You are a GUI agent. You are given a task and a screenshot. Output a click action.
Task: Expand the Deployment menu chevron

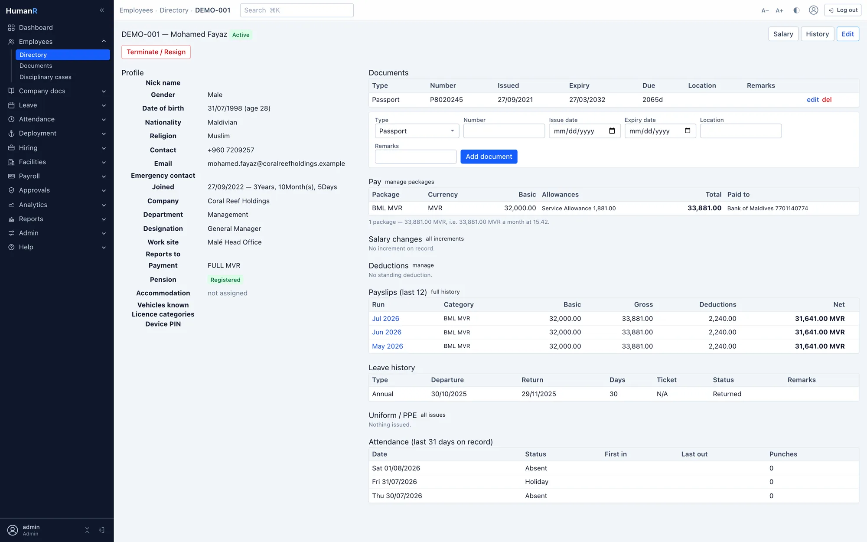(x=104, y=134)
